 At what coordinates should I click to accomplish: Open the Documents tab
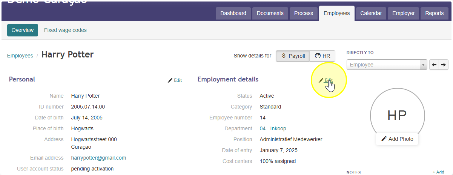pos(270,13)
